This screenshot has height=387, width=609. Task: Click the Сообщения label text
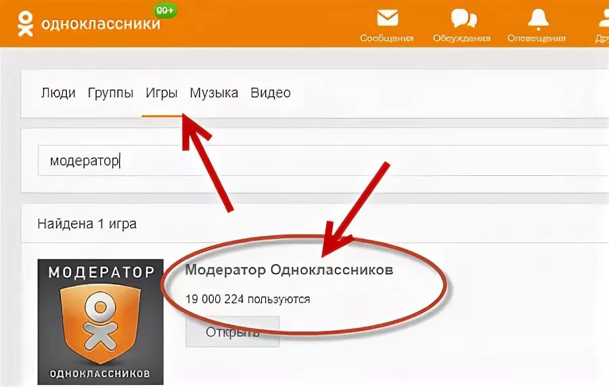(387, 38)
